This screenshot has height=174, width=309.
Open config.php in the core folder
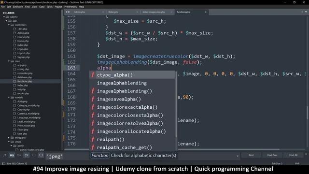coord(23,69)
